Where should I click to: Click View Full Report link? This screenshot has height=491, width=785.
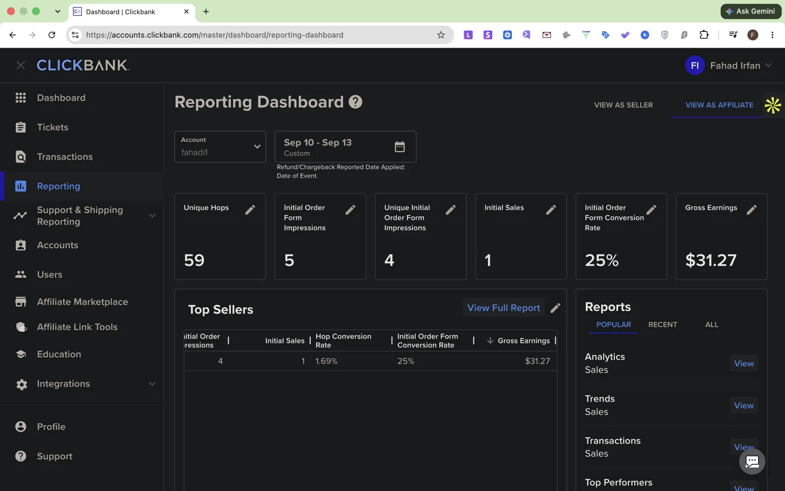tap(503, 308)
